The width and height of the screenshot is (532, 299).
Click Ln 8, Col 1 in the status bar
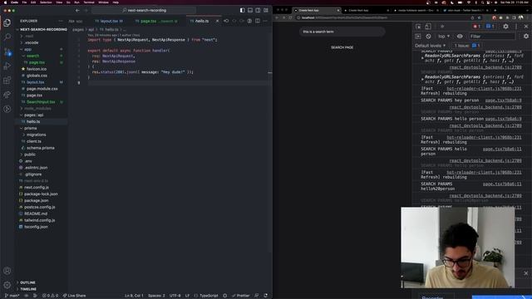click(134, 296)
